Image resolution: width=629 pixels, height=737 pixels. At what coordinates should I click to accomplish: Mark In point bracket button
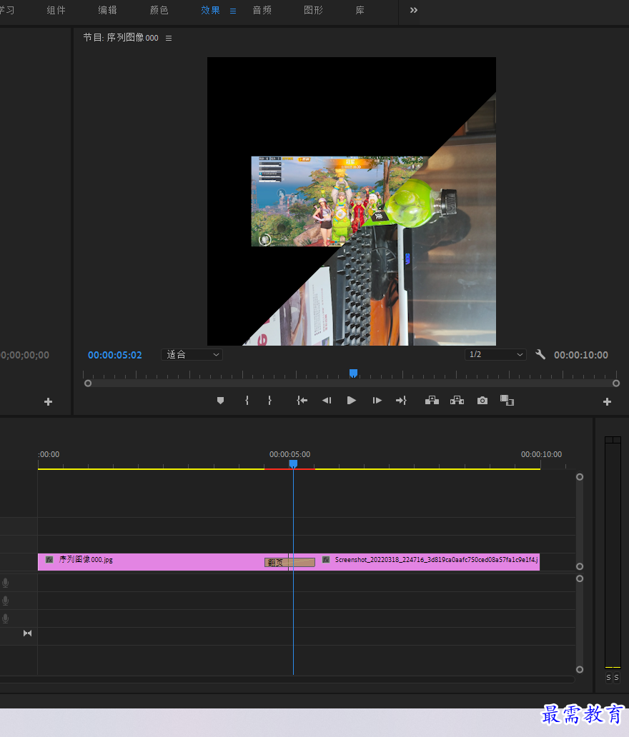247,401
